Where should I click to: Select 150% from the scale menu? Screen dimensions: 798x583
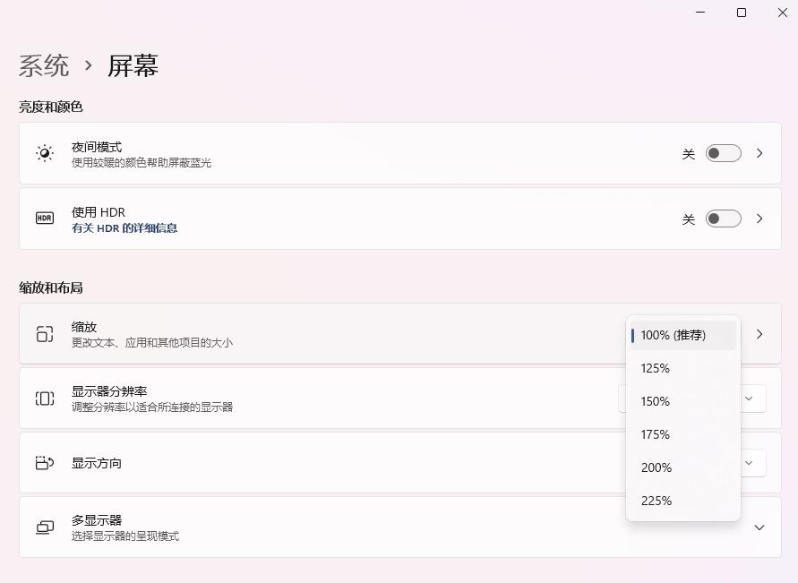[656, 401]
